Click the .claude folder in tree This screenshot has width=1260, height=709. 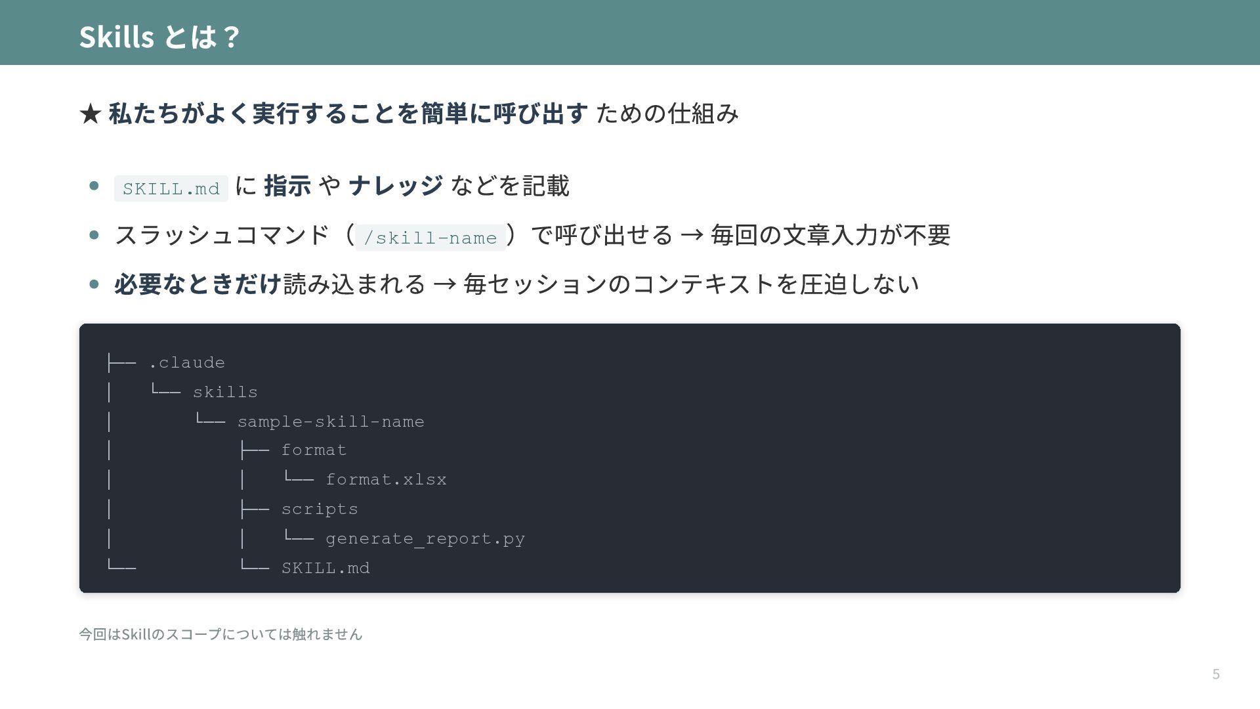tap(187, 362)
